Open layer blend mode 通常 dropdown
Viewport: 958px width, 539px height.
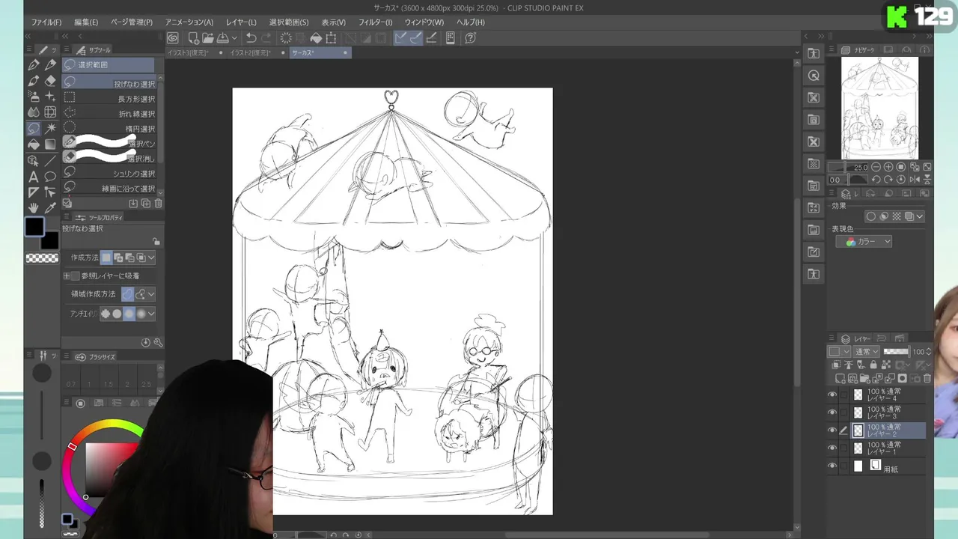pos(867,352)
